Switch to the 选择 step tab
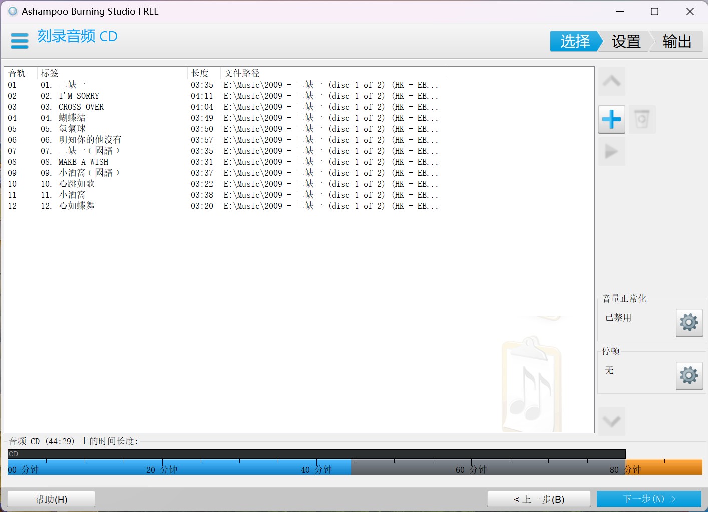The image size is (708, 512). 575,41
